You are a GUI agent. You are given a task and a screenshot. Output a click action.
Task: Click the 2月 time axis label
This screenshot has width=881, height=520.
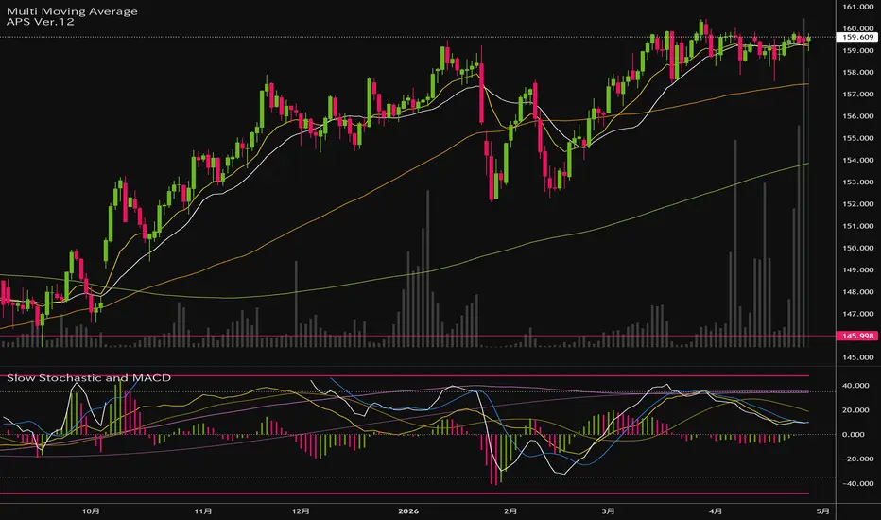[x=510, y=511]
